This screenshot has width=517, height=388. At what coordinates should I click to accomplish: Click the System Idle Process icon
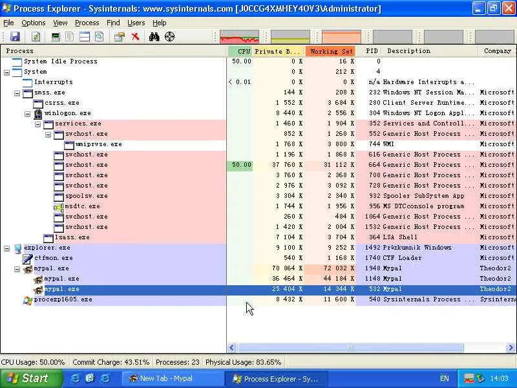coord(17,61)
